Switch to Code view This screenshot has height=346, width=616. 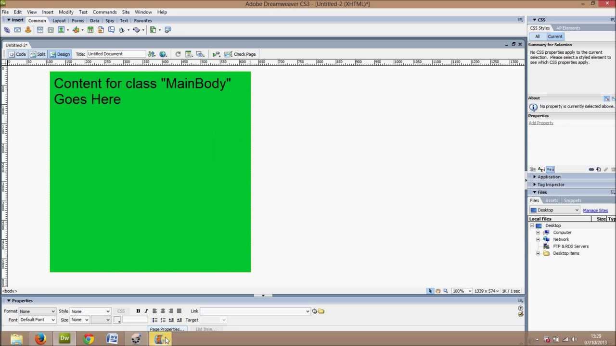pos(17,54)
